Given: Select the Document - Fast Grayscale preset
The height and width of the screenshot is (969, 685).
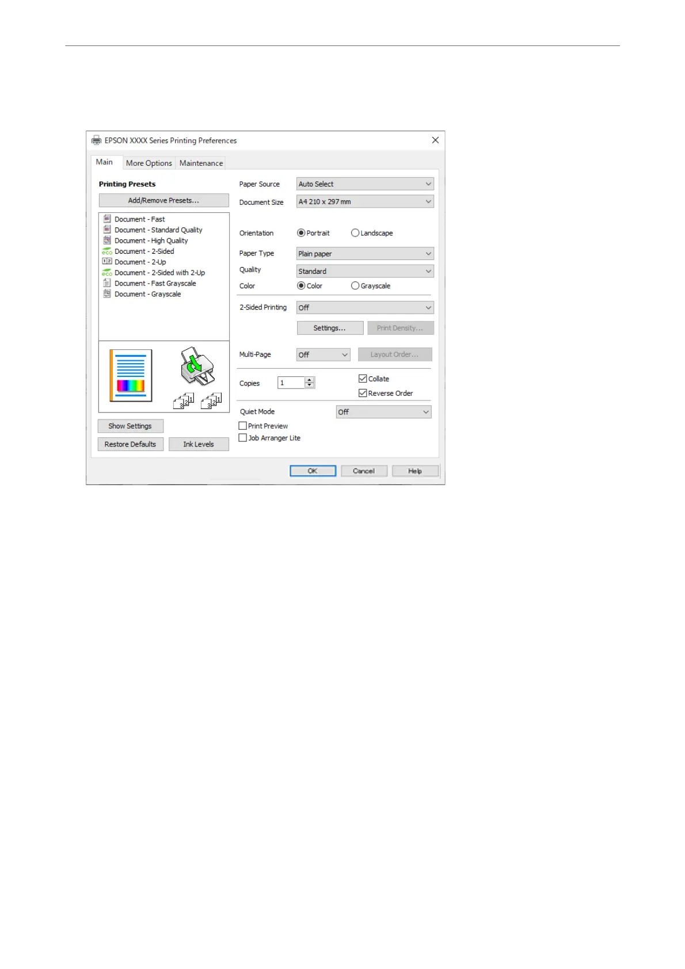Looking at the screenshot, I should 155,284.
